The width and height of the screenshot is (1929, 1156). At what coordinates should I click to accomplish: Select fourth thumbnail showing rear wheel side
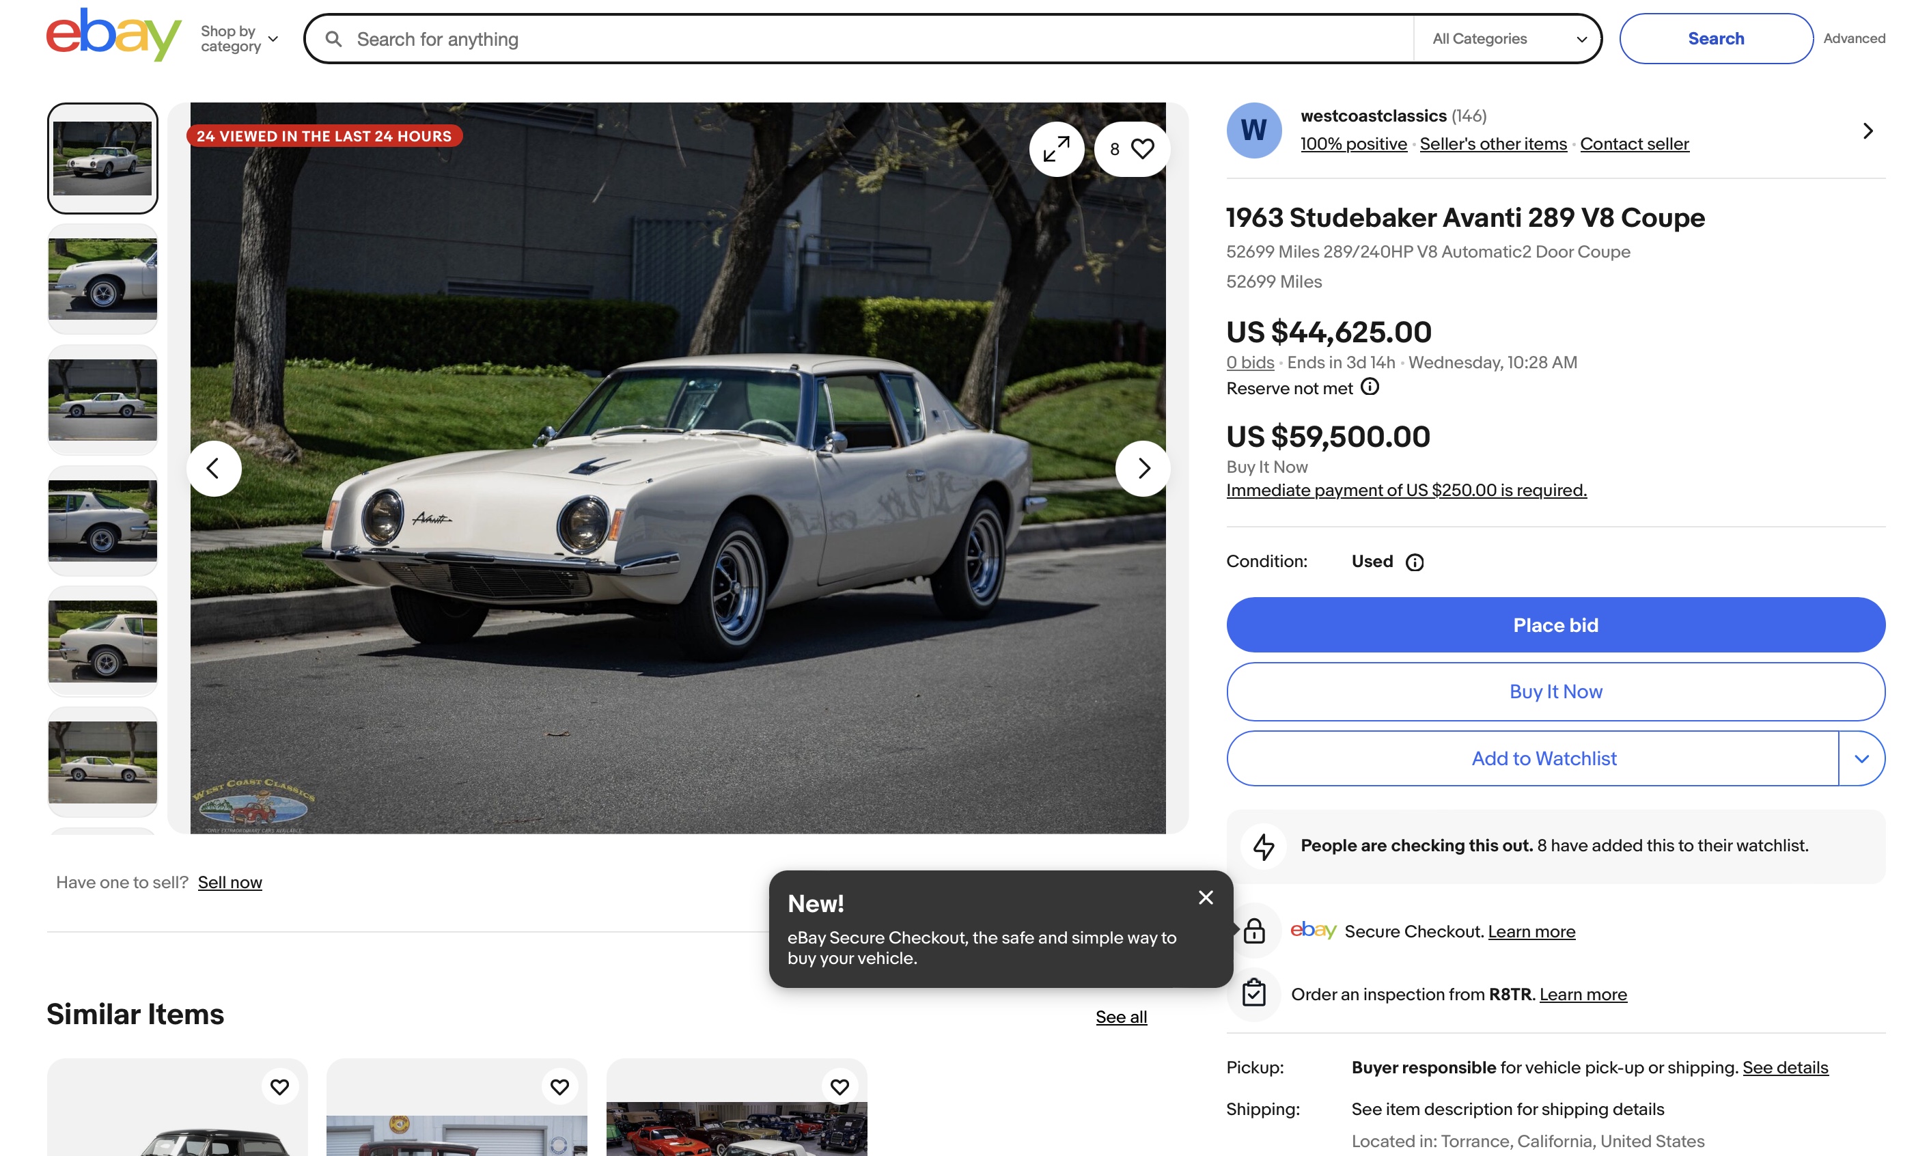point(102,521)
